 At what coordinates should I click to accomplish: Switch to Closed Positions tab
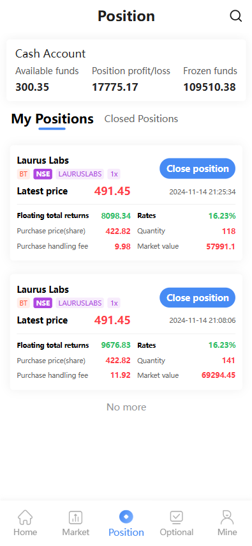tap(141, 119)
